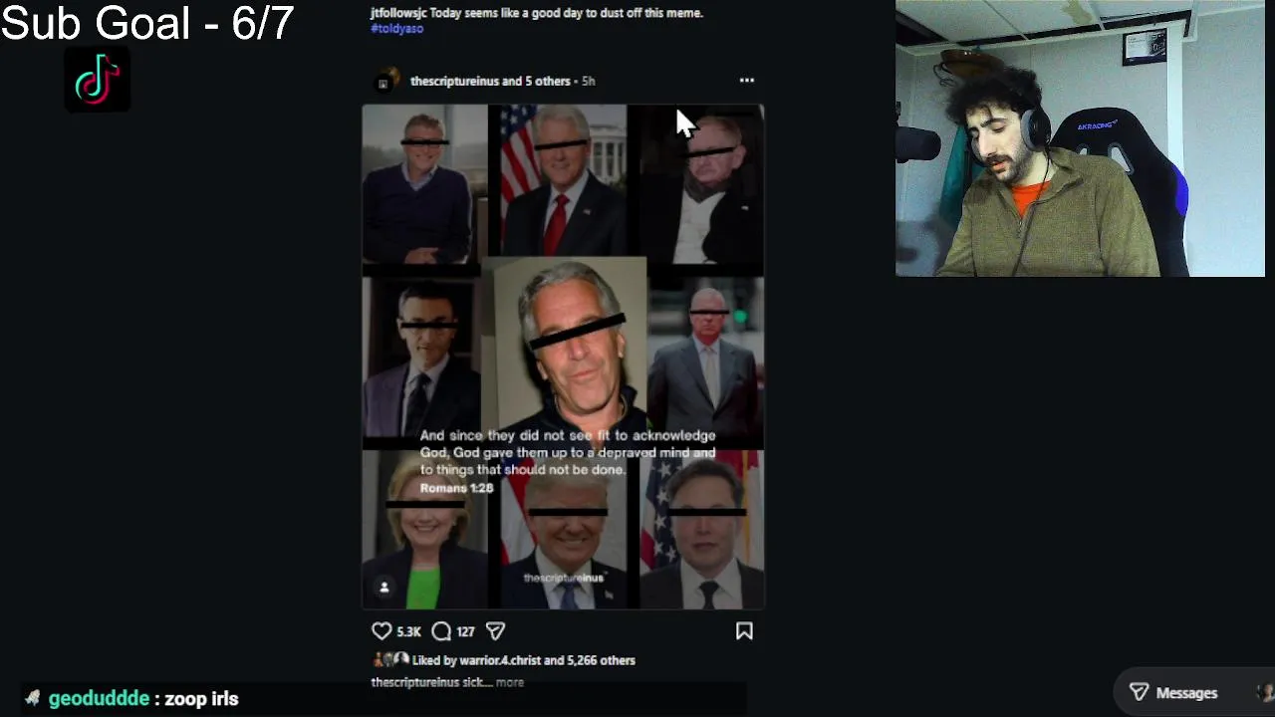Open comments using the speech bubble icon

(x=441, y=631)
